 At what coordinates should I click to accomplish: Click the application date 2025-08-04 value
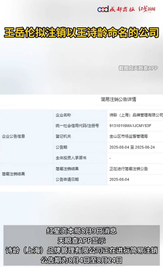tap(119, 179)
